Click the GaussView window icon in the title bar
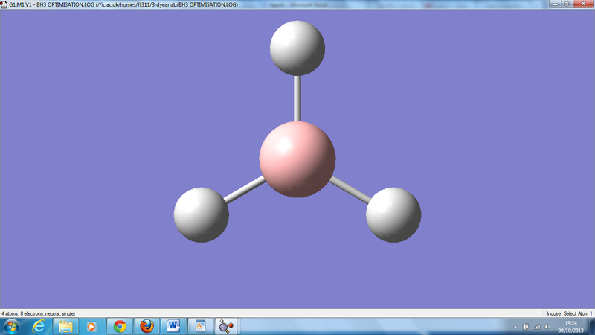The height and width of the screenshot is (335, 595). pos(4,4)
